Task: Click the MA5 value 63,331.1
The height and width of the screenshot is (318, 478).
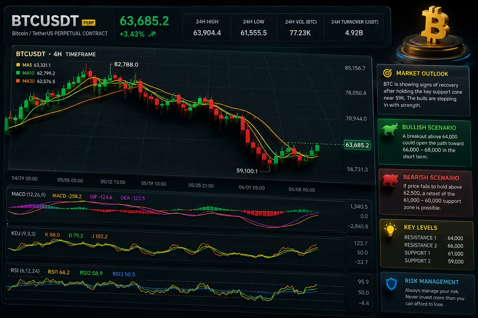Action: coord(42,65)
